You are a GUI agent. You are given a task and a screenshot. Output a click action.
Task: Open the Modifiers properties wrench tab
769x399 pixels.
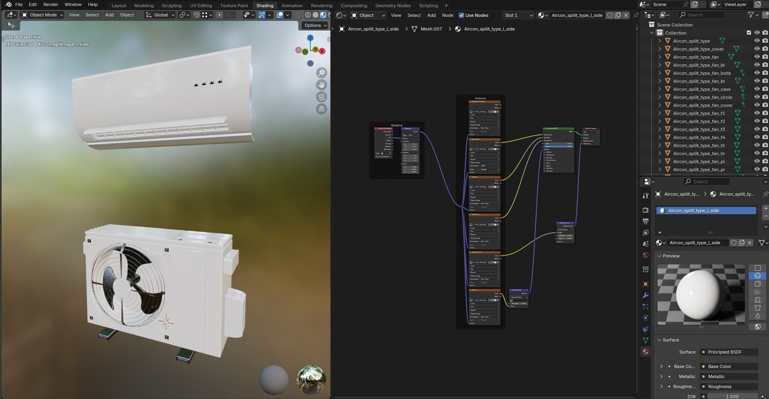click(x=646, y=295)
